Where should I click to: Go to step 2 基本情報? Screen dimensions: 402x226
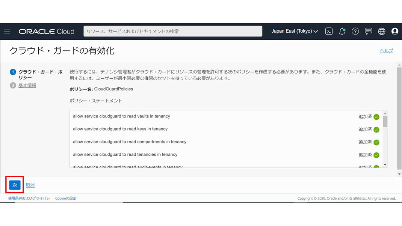point(27,86)
